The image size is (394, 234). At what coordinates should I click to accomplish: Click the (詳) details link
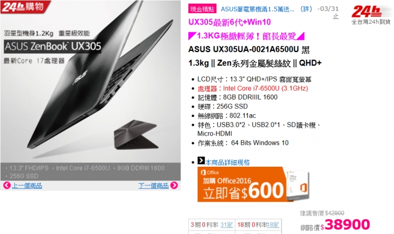(x=306, y=9)
